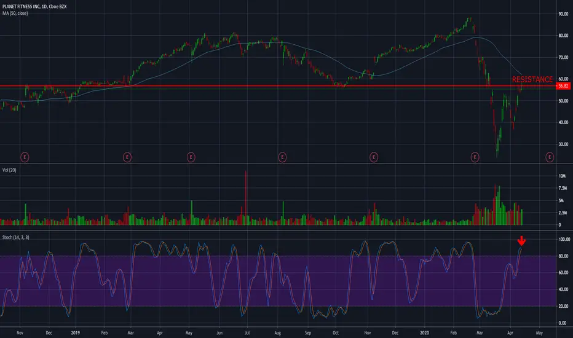Viewport: 573px width, 338px height.
Task: Click the 0.00 stochastic axis label
Action: tap(562, 323)
